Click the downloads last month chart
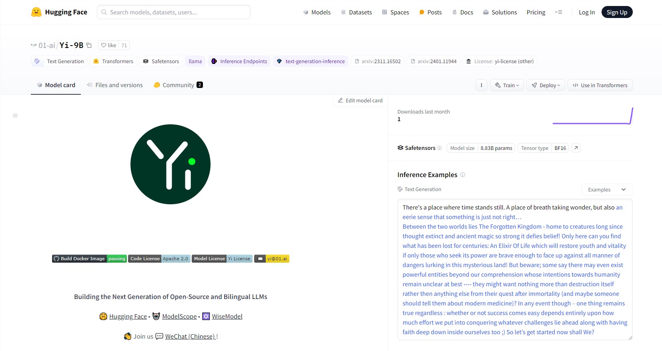662x351 pixels. (x=593, y=116)
